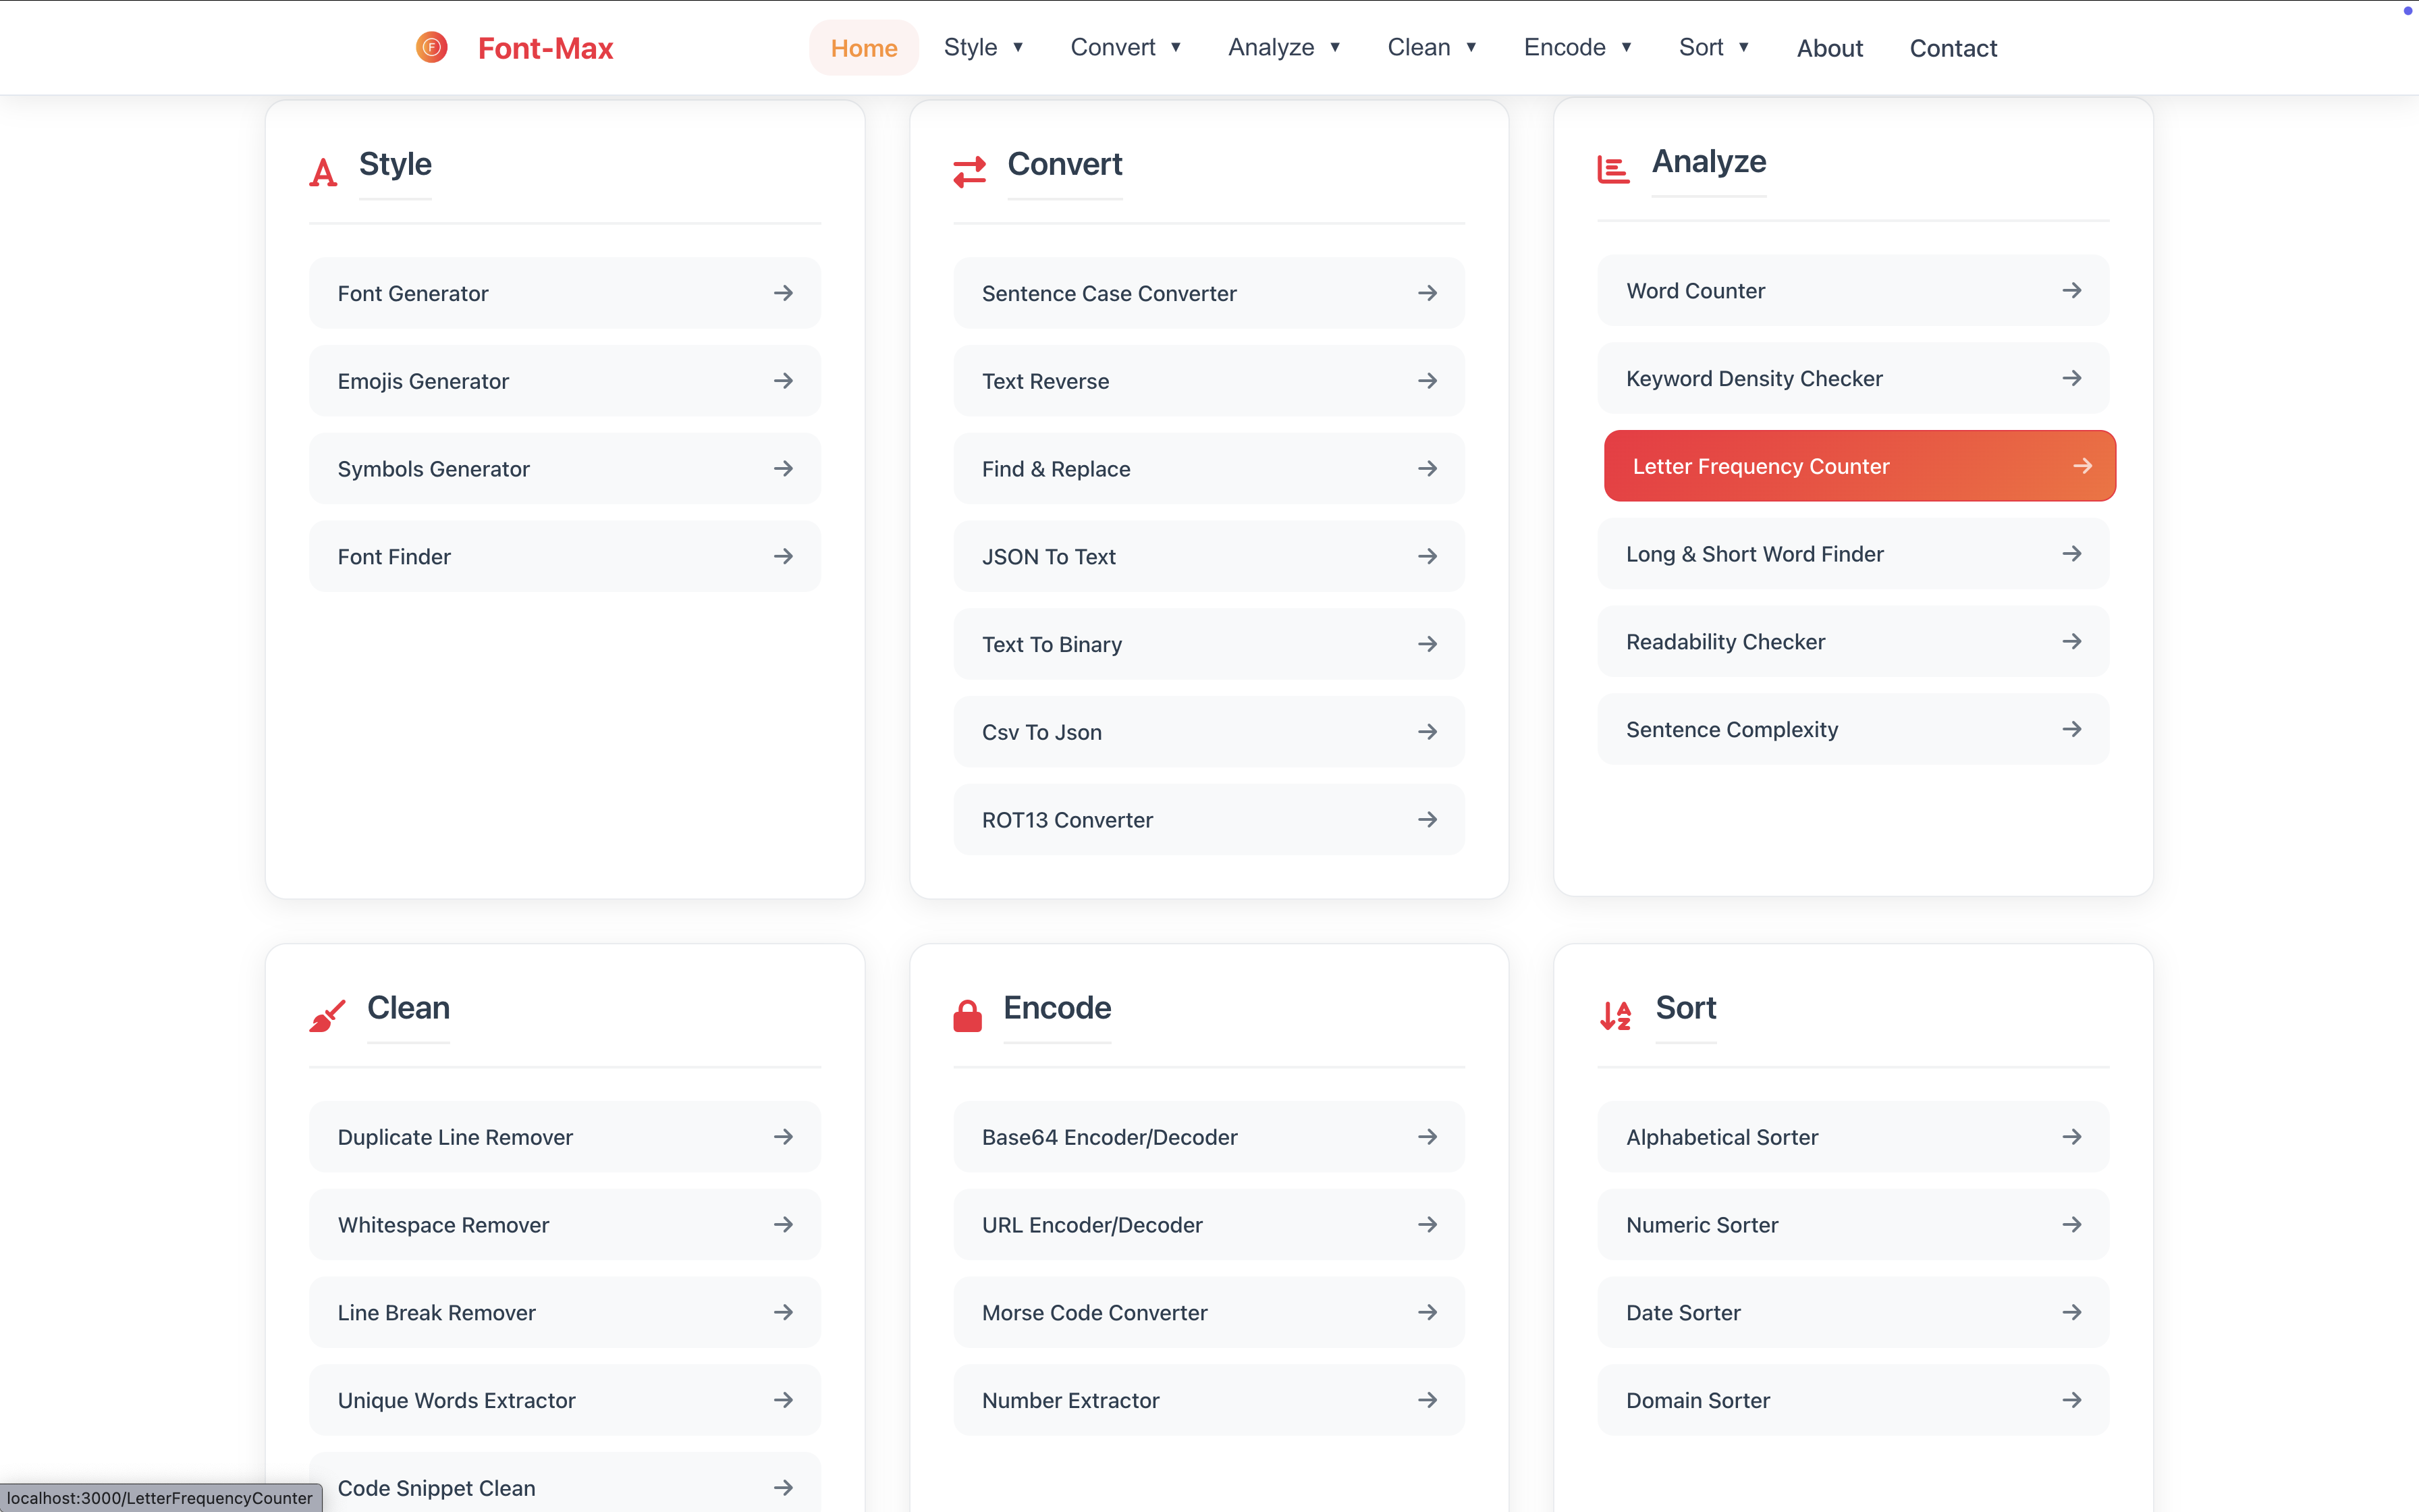Viewport: 2419px width, 1512px height.
Task: Open the Encode navigation dropdown
Action: (x=1577, y=47)
